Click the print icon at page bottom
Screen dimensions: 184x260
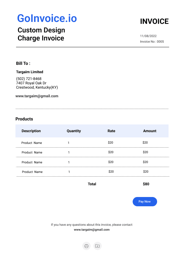click(x=86, y=246)
